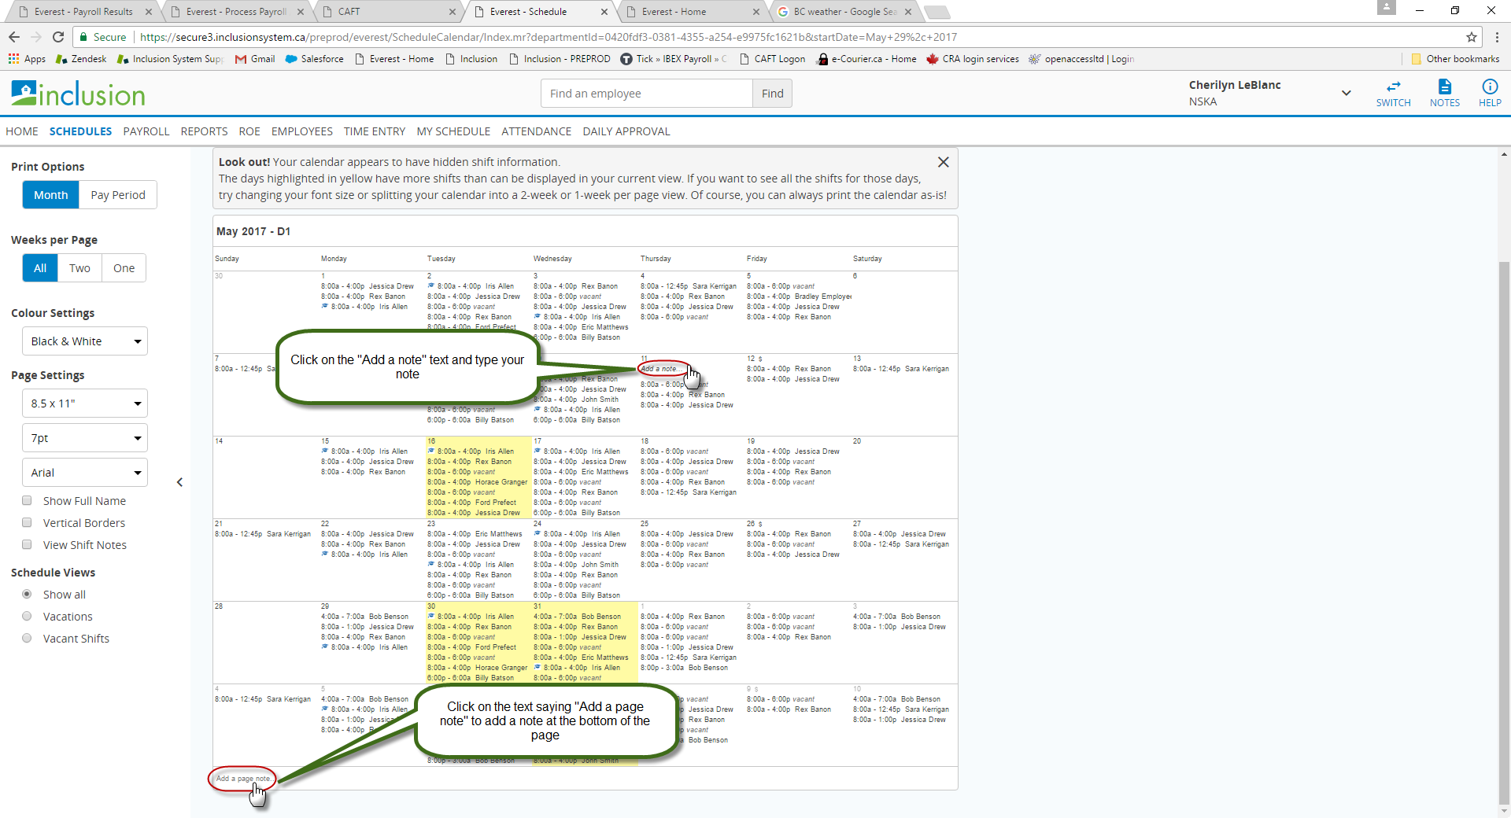Expand the Cherilyn LeBlanc user dropdown

(x=1346, y=93)
